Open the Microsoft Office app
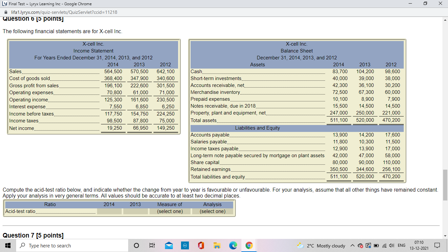The height and width of the screenshot is (252, 448). point(201,245)
